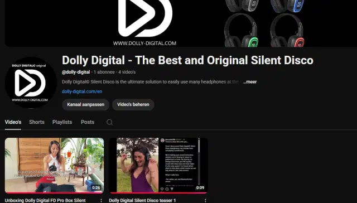The width and height of the screenshot is (357, 203).
Task: Click the Dolly Digital channel avatar
Action: 31,83
